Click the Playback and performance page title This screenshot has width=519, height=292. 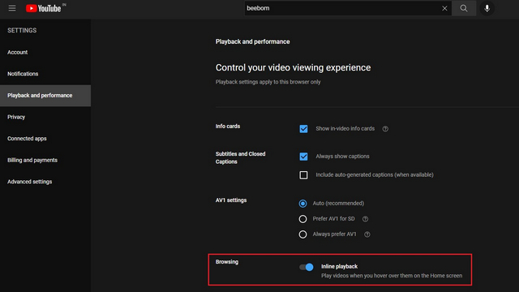click(x=252, y=41)
